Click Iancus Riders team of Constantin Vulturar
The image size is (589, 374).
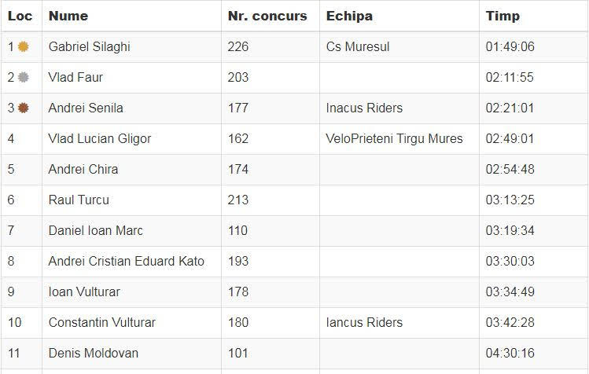tap(364, 322)
